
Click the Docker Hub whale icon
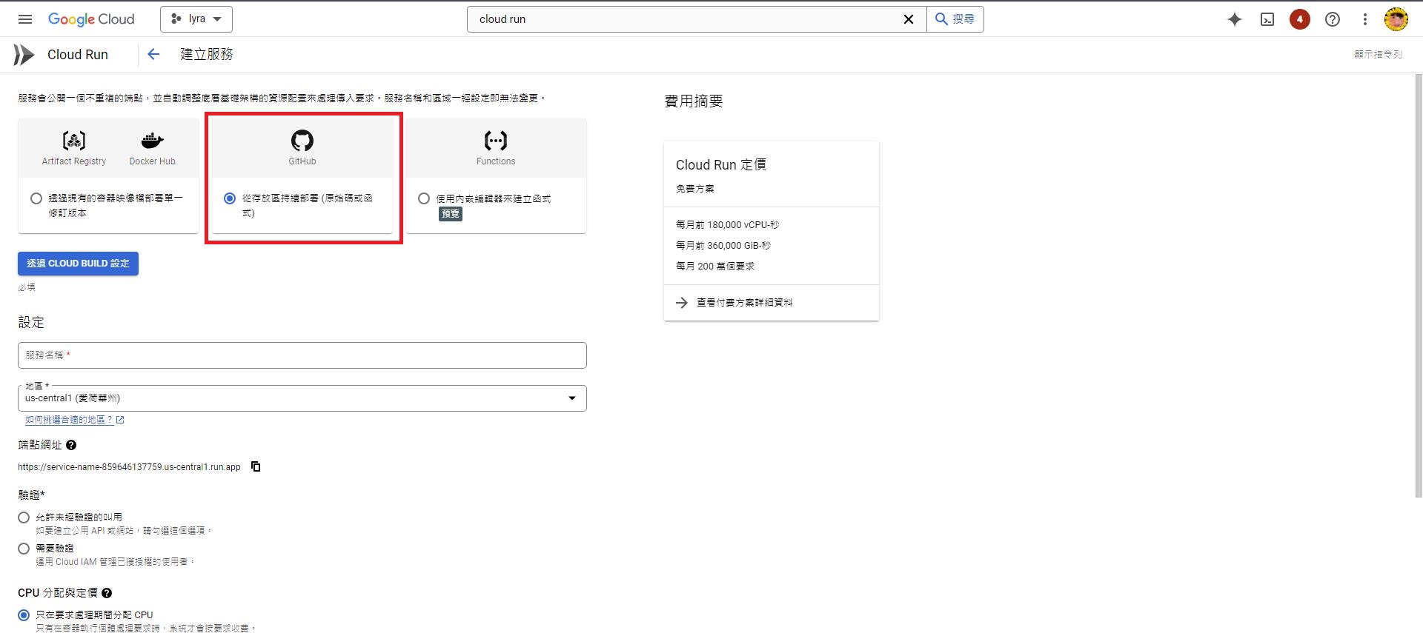pyautogui.click(x=152, y=140)
